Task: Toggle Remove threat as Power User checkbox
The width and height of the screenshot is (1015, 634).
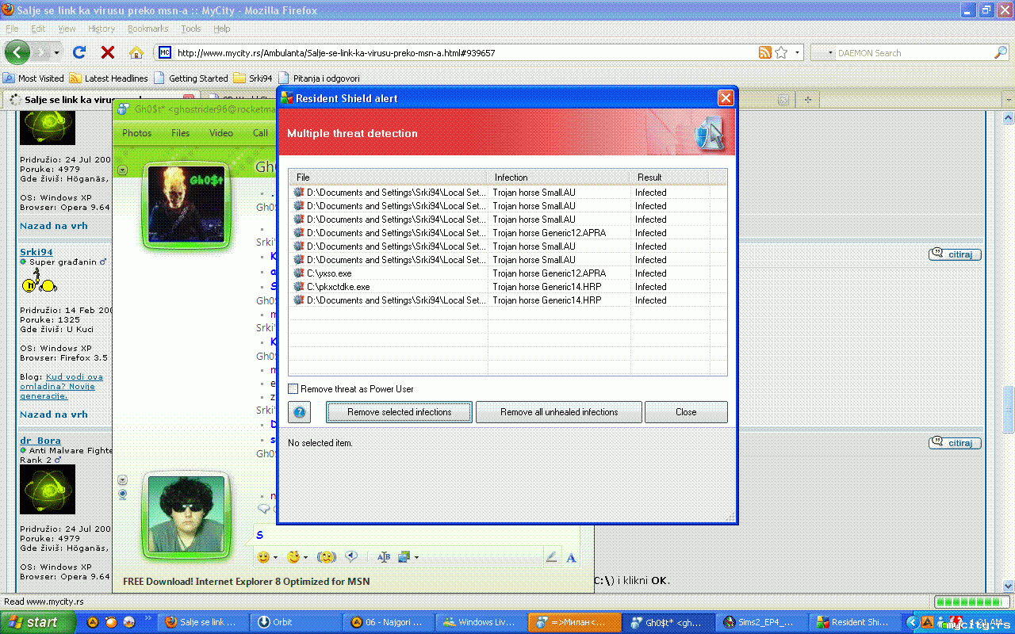Action: click(293, 389)
